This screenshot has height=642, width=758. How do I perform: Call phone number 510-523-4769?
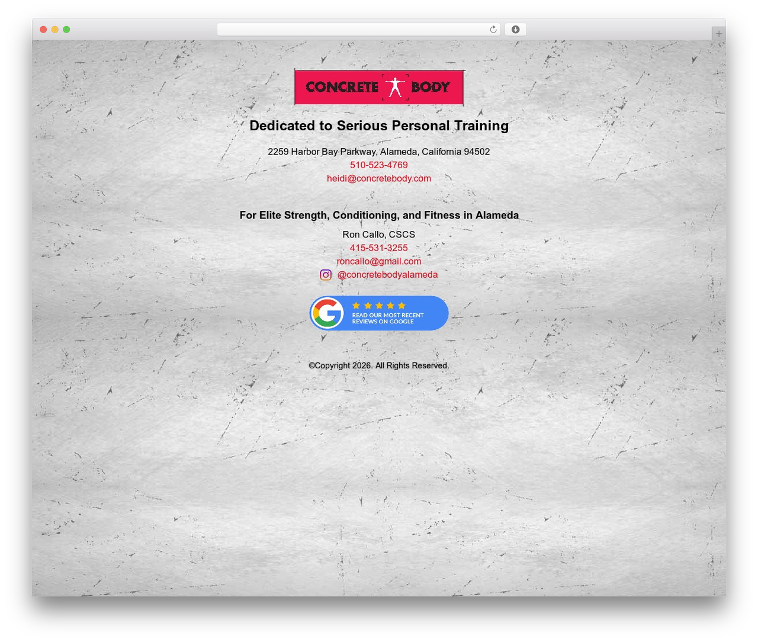379,165
